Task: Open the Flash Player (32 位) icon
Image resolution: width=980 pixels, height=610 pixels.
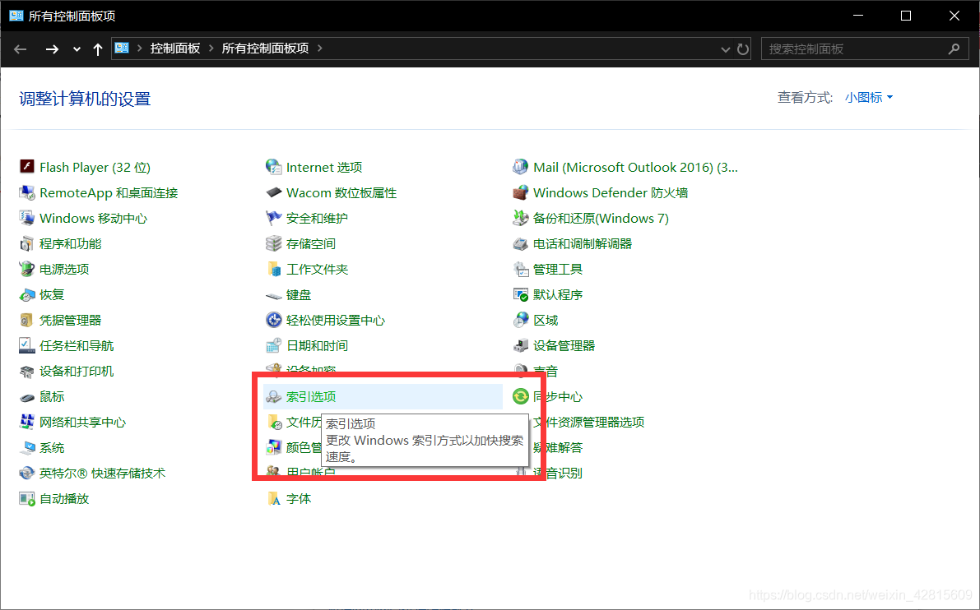Action: [26, 167]
